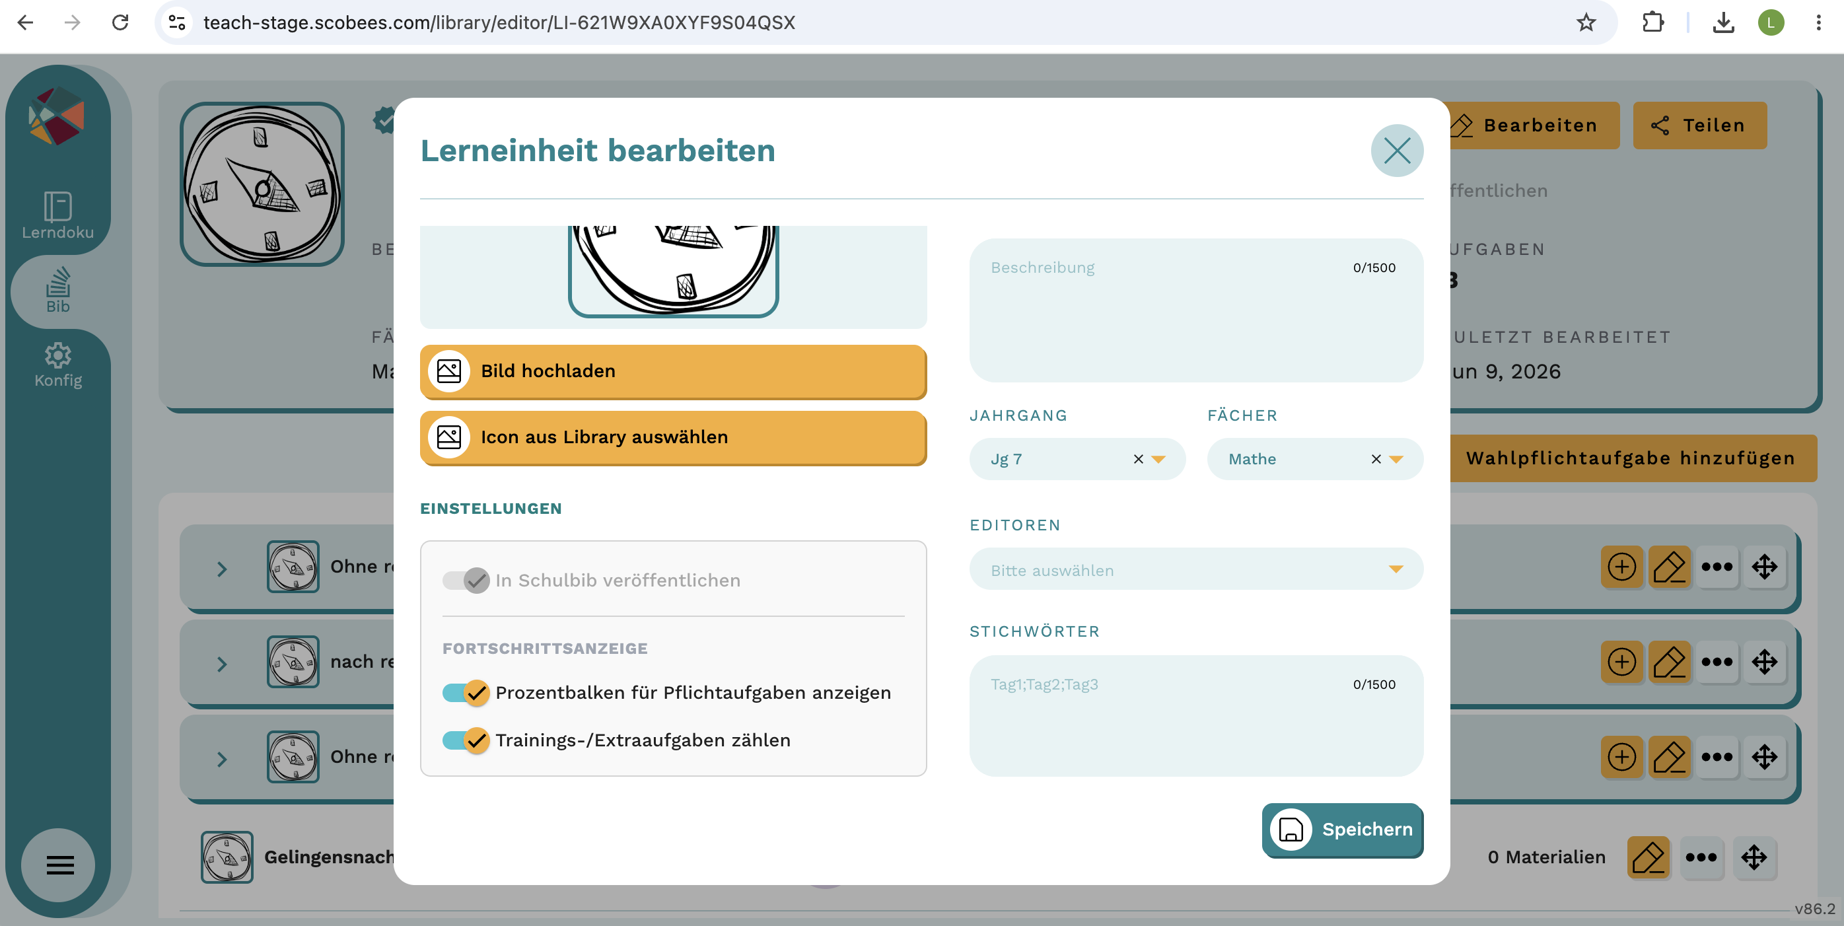Toggle Prozentbalken für Pflichtaufgaben anzeigen

(466, 692)
